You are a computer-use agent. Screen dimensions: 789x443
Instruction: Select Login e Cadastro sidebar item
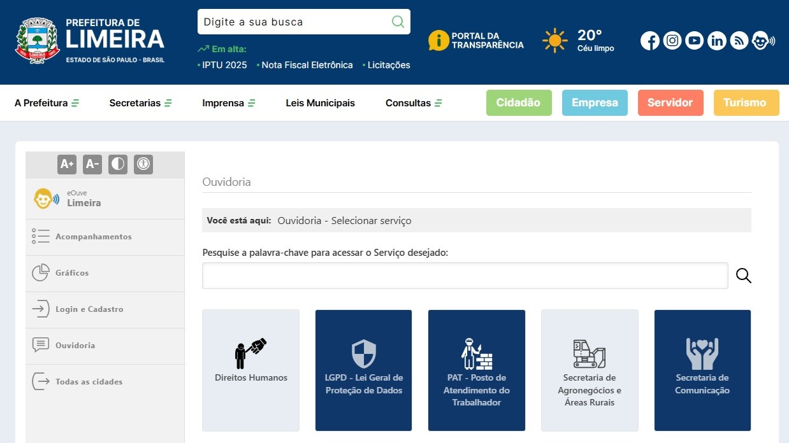tap(89, 309)
